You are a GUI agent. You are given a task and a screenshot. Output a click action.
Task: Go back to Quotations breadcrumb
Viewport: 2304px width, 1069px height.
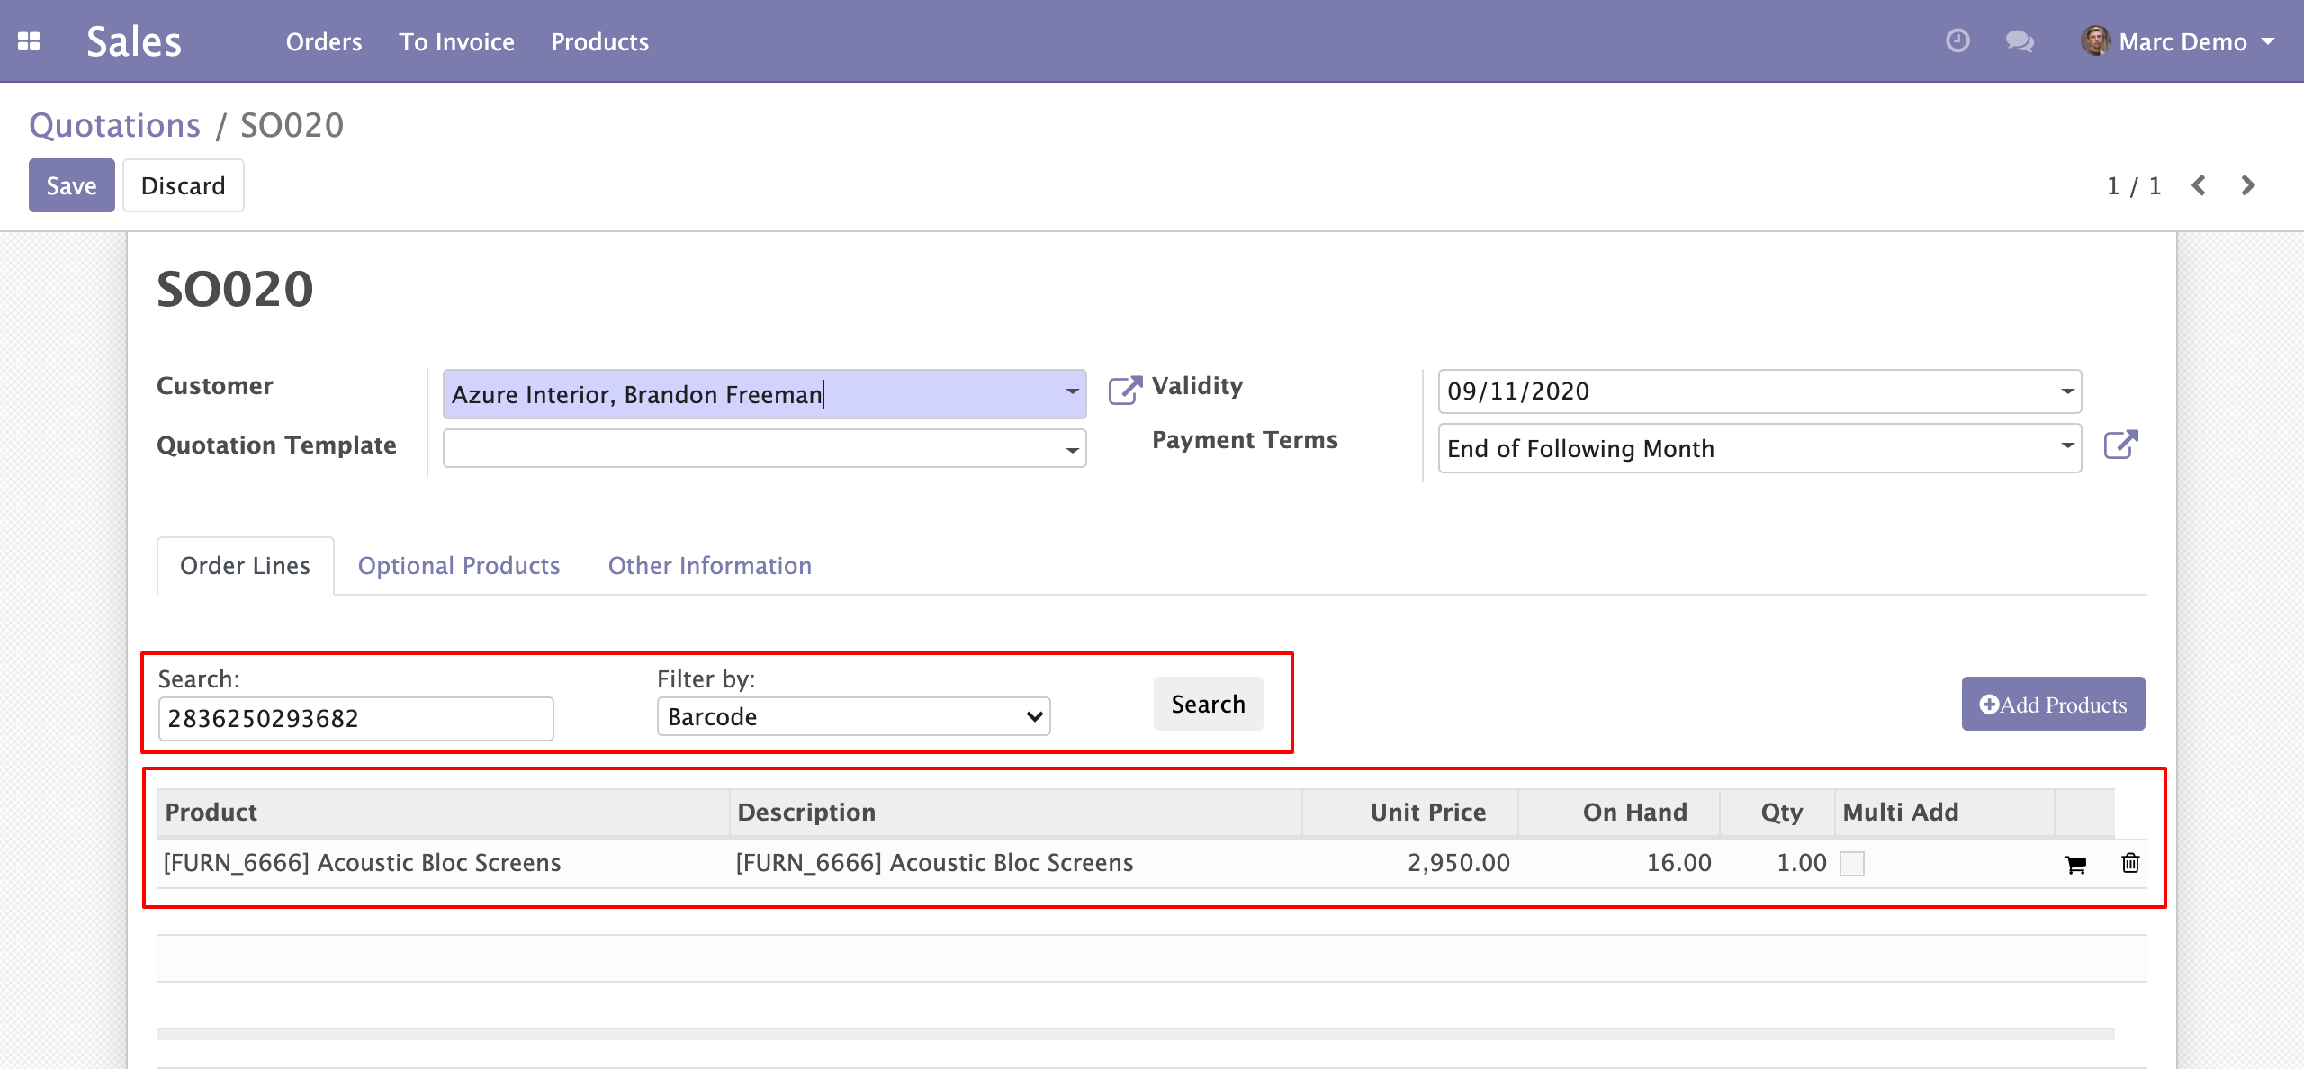point(115,126)
